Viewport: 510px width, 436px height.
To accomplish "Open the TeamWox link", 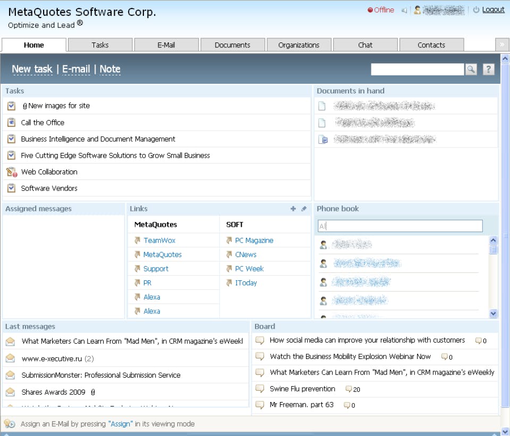I will 159,241.
